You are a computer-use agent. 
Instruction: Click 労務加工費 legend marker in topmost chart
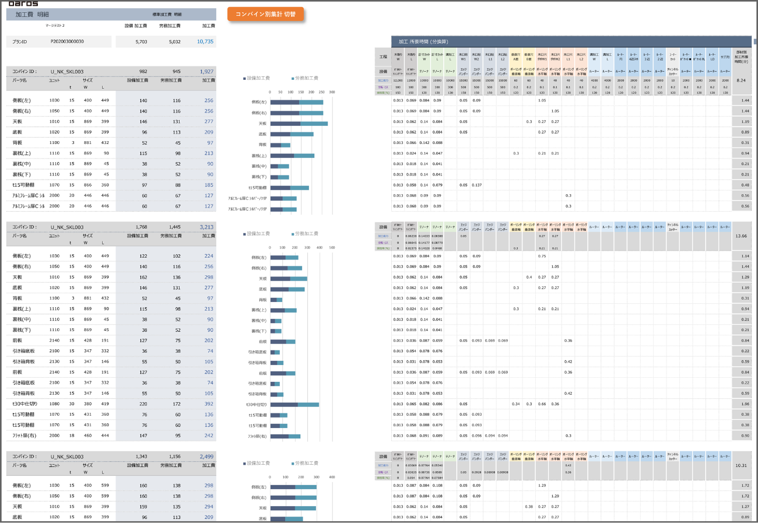pyautogui.click(x=292, y=78)
